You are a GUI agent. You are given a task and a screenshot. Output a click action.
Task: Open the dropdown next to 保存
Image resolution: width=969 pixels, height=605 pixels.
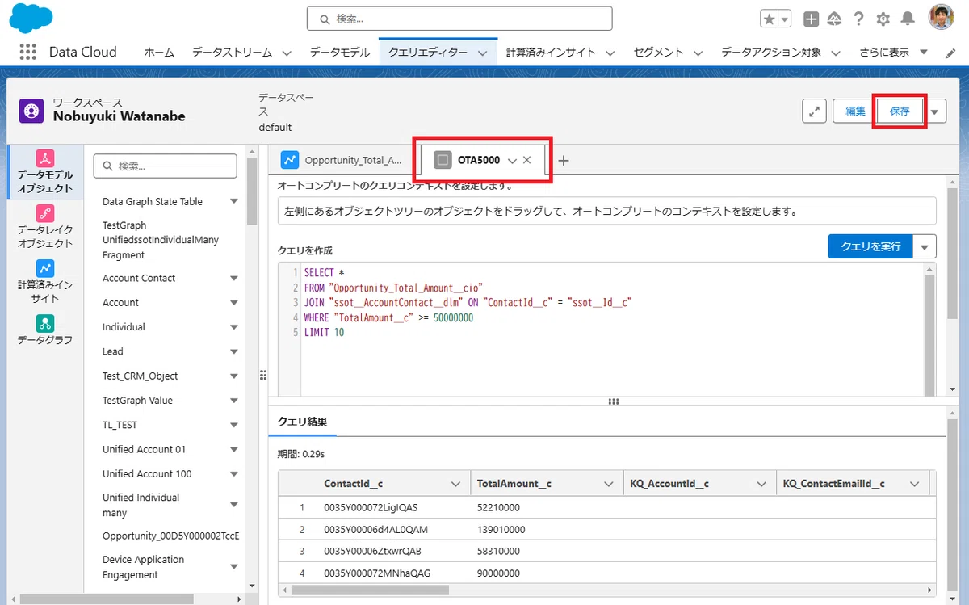pyautogui.click(x=935, y=112)
